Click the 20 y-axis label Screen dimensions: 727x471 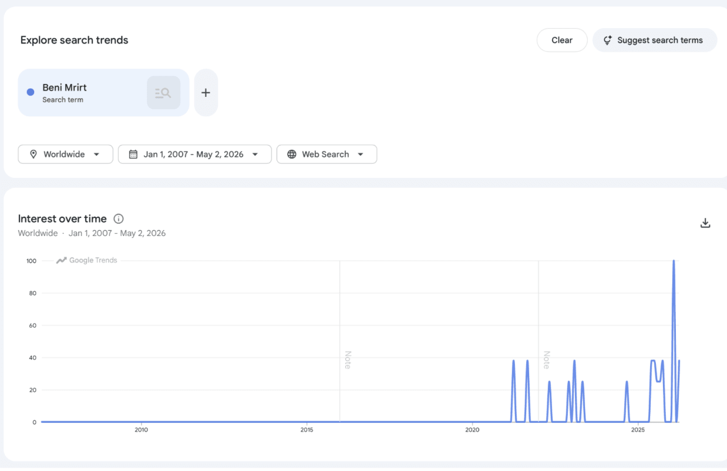(x=33, y=390)
